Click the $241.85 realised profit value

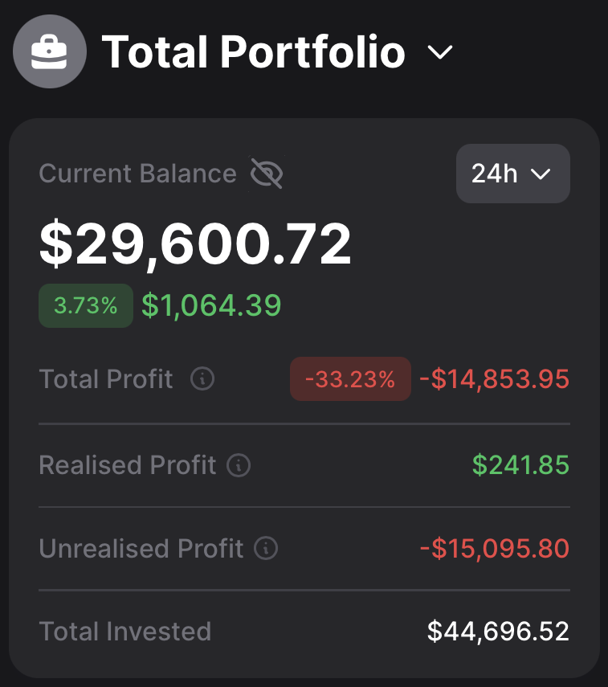(520, 464)
